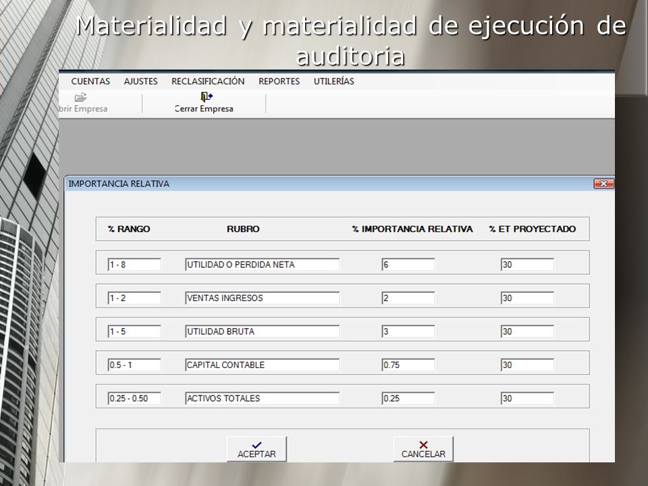Select the range field showing 0.5 - 1

click(134, 365)
